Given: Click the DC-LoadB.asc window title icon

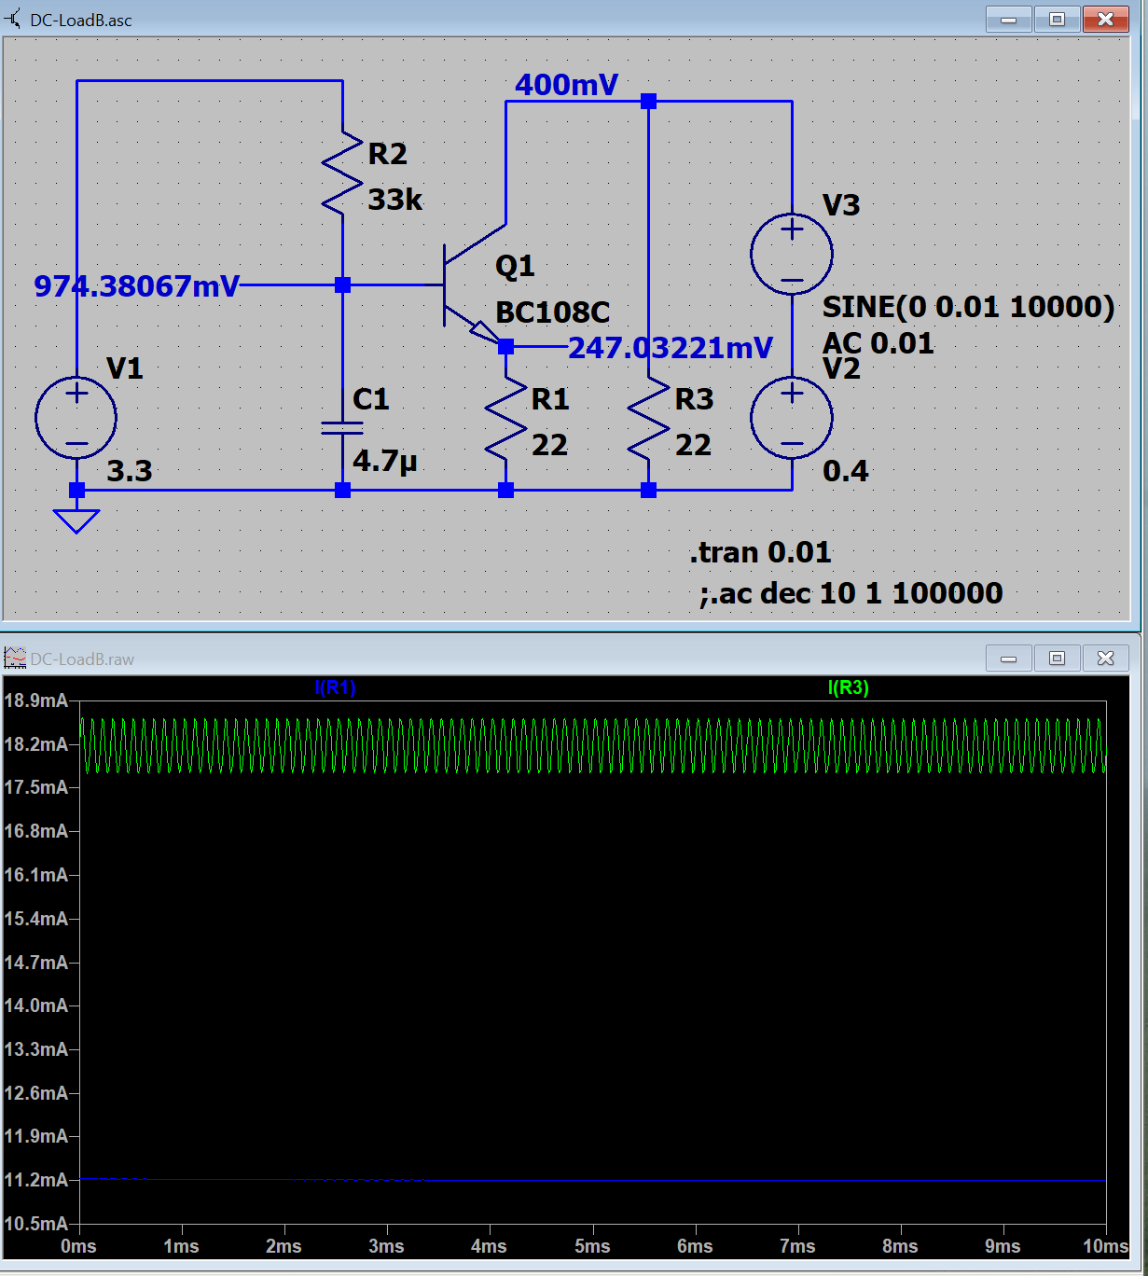Looking at the screenshot, I should [x=14, y=20].
